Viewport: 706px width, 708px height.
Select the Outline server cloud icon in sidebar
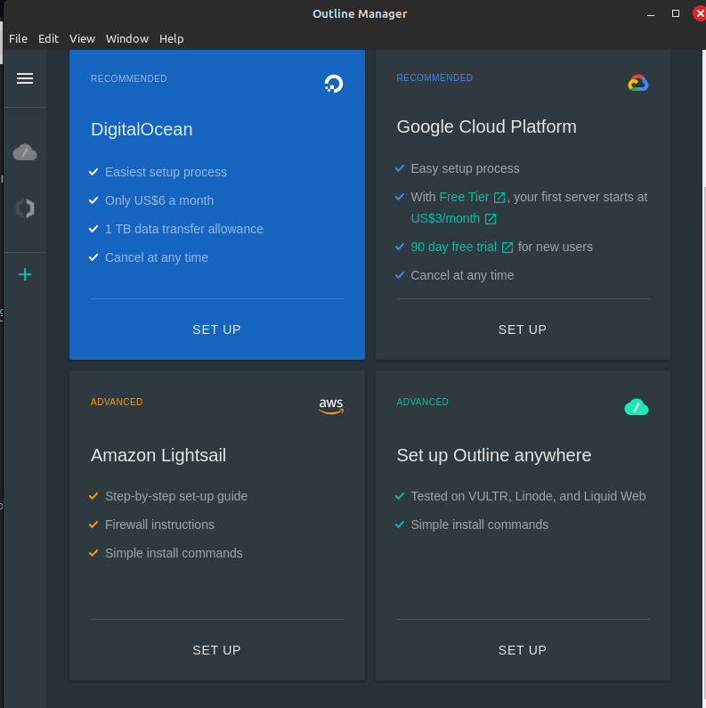click(25, 152)
